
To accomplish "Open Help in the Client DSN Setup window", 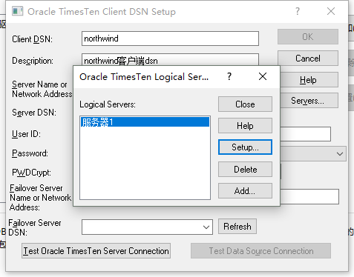I will pos(309,80).
